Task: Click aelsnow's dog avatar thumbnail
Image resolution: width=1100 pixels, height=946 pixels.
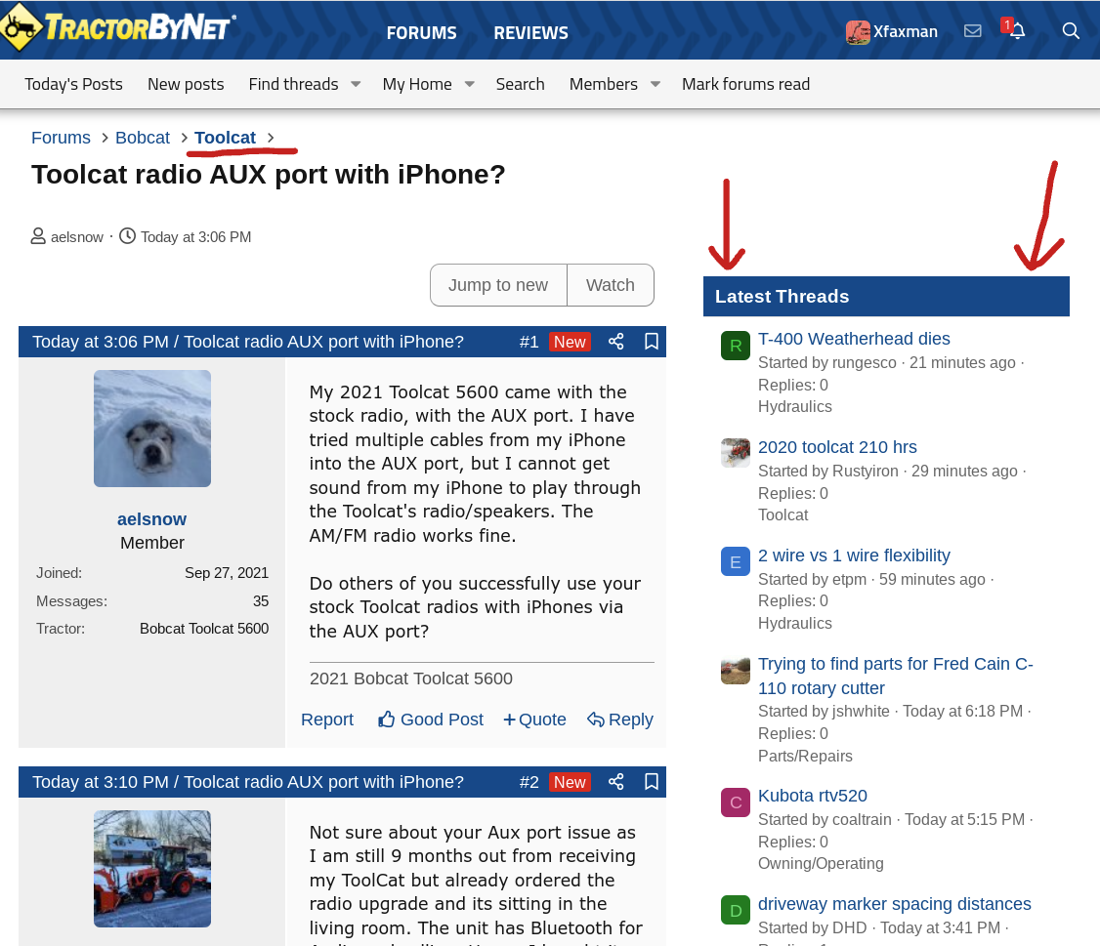Action: tap(152, 429)
